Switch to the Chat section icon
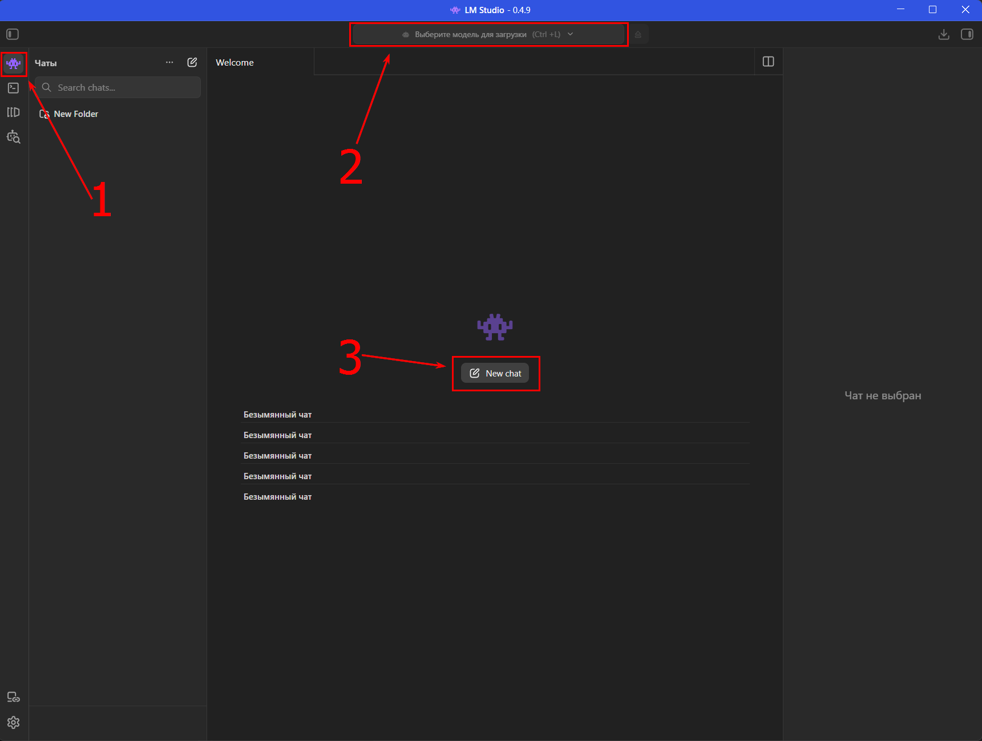This screenshot has width=982, height=741. coord(14,63)
